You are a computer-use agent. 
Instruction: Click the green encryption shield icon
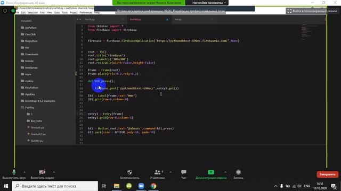click(x=13, y=11)
